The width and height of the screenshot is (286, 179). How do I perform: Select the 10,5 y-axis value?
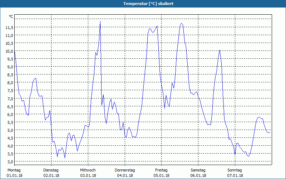click(9, 43)
